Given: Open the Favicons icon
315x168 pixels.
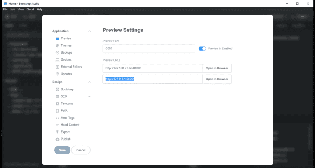Looking at the screenshot, I should [x=57, y=103].
